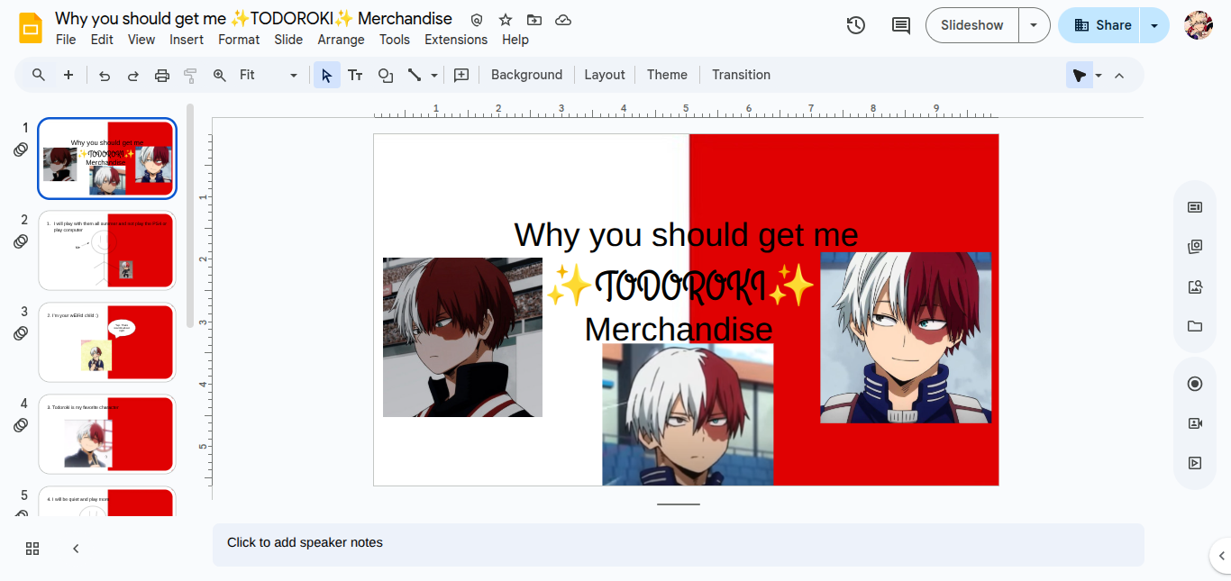
Task: Open the slideshow play side panel icon
Action: pyautogui.click(x=1195, y=463)
